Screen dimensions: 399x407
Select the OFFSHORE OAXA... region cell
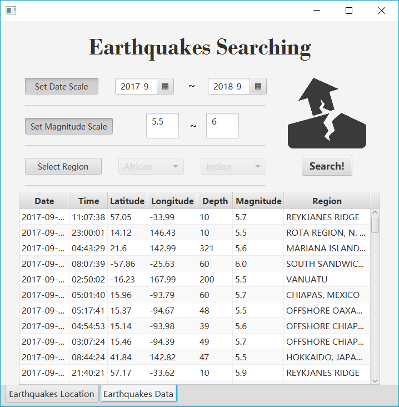[327, 310]
